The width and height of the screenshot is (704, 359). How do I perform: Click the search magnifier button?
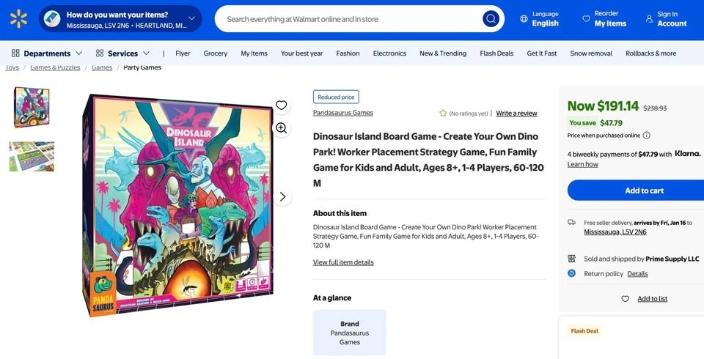491,19
